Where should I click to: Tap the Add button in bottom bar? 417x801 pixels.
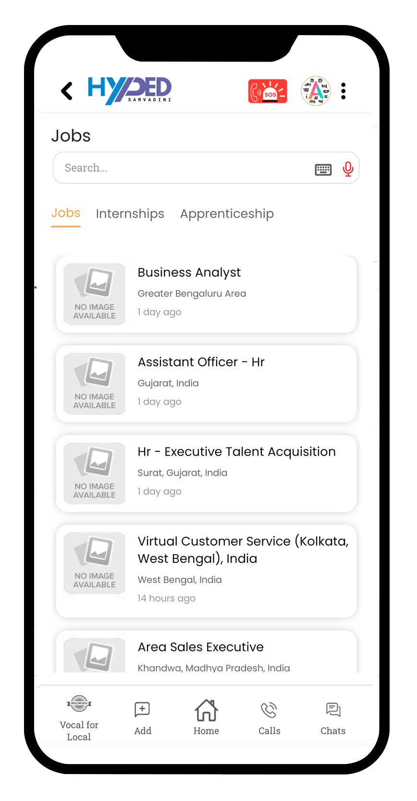pyautogui.click(x=143, y=718)
